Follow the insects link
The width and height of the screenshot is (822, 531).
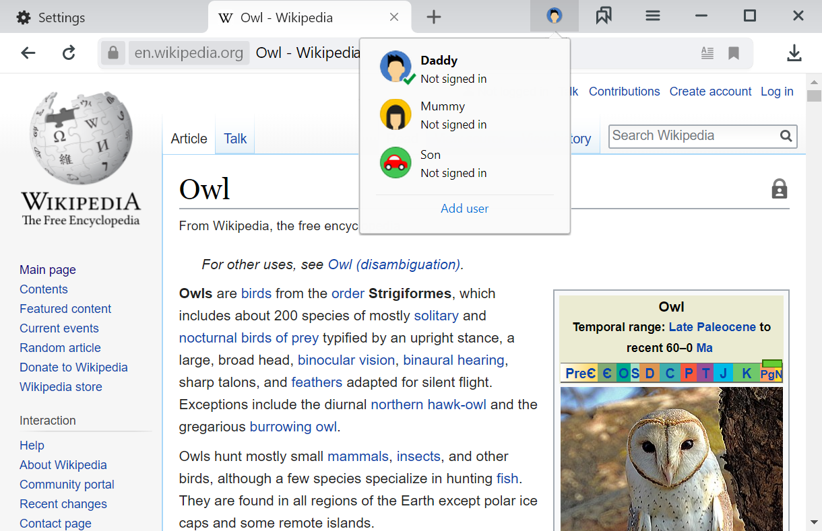pyautogui.click(x=418, y=456)
